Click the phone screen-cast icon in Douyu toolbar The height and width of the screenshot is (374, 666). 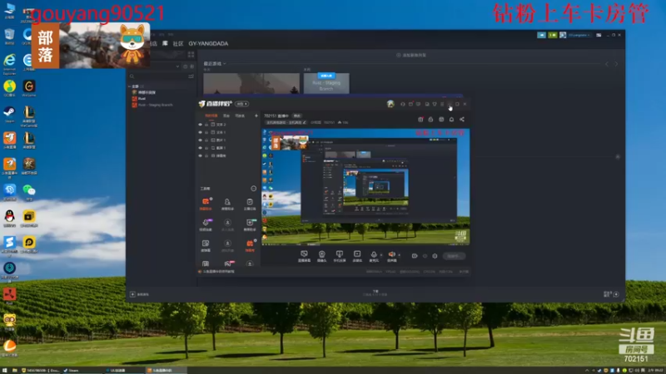pyautogui.click(x=340, y=254)
